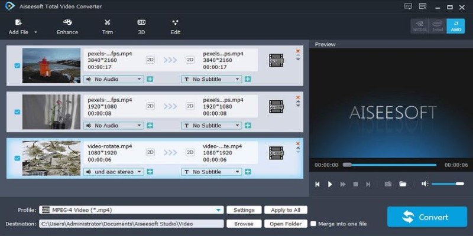Click the Add File toolbar button
The height and width of the screenshot is (236, 473).
pos(19,27)
